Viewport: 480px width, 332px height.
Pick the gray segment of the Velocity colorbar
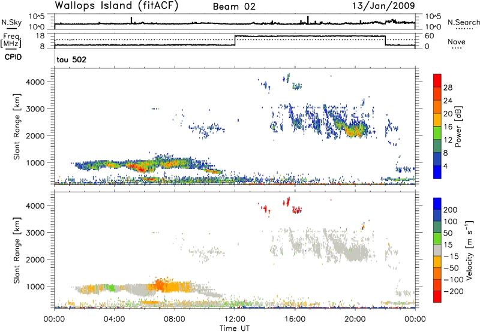437,250
